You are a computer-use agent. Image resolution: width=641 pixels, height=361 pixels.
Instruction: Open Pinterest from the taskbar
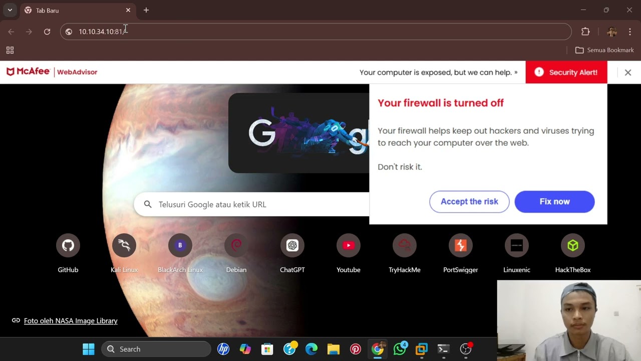click(356, 349)
